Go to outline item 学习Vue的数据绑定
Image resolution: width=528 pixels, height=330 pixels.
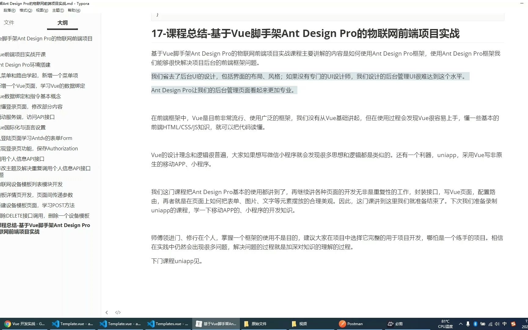42,86
